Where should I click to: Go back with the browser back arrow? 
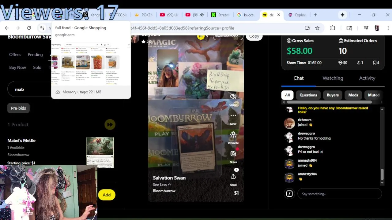pyautogui.click(x=7, y=28)
